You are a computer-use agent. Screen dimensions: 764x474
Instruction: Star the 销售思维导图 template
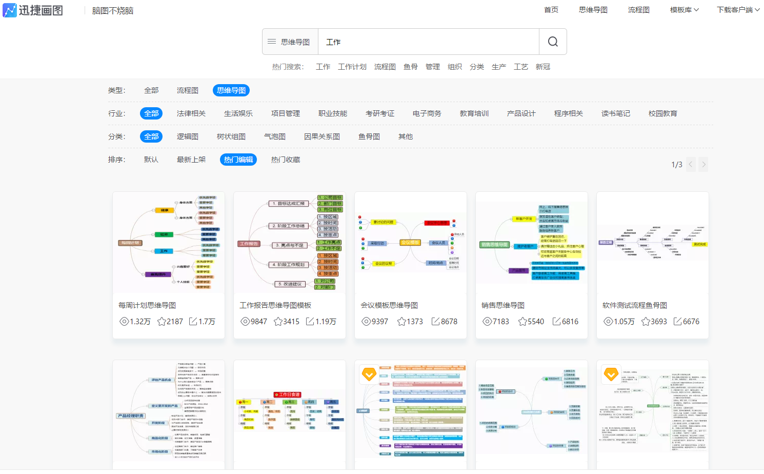(x=524, y=321)
